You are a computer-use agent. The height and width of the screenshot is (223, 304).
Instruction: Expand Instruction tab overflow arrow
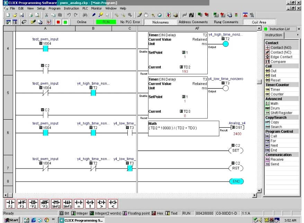click(x=297, y=35)
